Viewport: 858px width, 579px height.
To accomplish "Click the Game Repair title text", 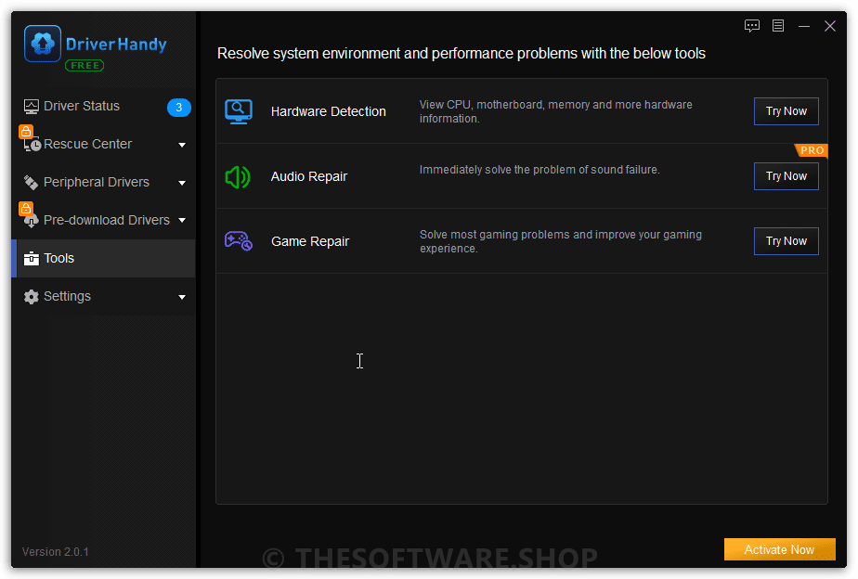I will tap(310, 241).
